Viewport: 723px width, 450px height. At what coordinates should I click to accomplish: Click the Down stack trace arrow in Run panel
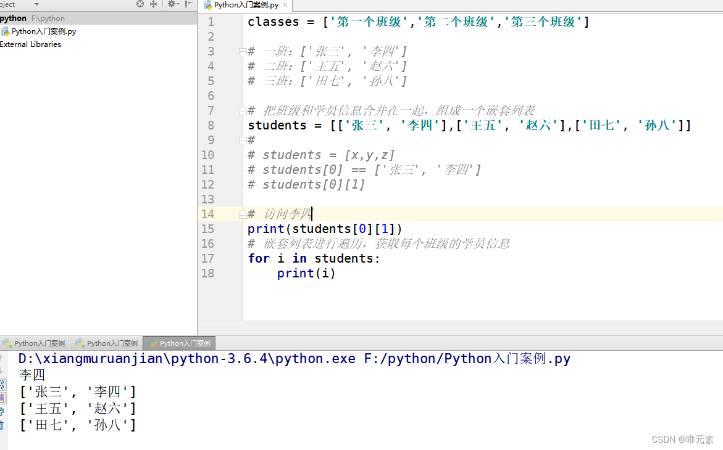point(1,370)
